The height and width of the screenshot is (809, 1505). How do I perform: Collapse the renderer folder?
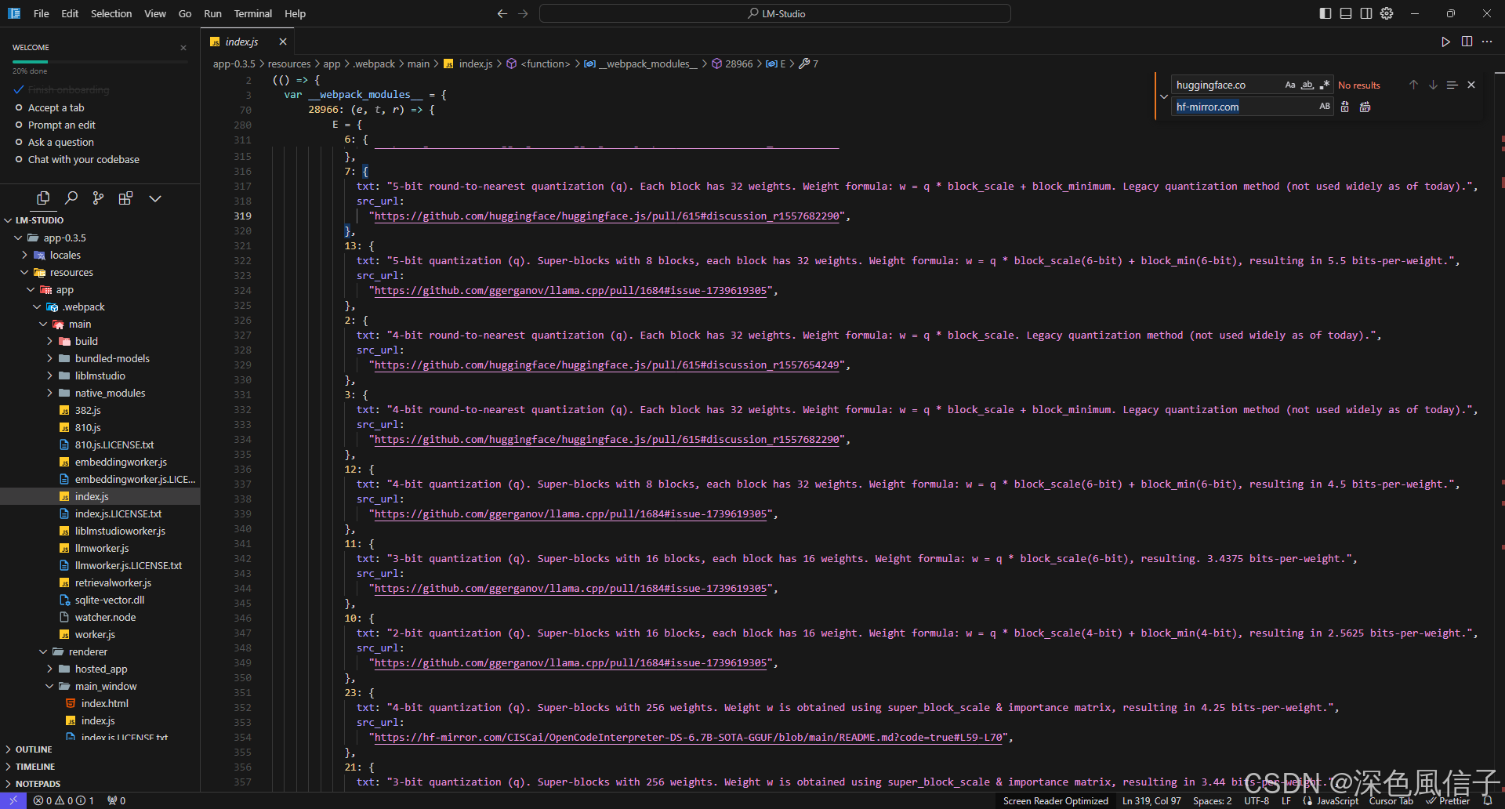point(88,651)
